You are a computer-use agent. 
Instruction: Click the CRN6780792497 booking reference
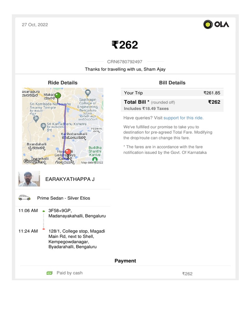click(x=125, y=62)
